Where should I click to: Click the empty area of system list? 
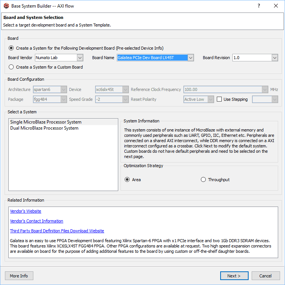(63, 163)
